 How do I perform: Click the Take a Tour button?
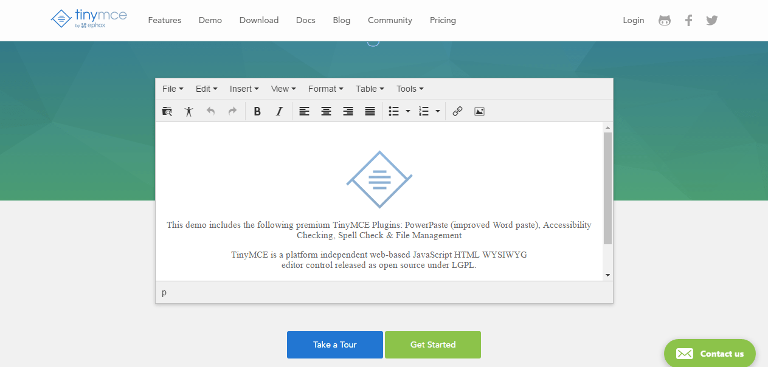click(x=334, y=345)
